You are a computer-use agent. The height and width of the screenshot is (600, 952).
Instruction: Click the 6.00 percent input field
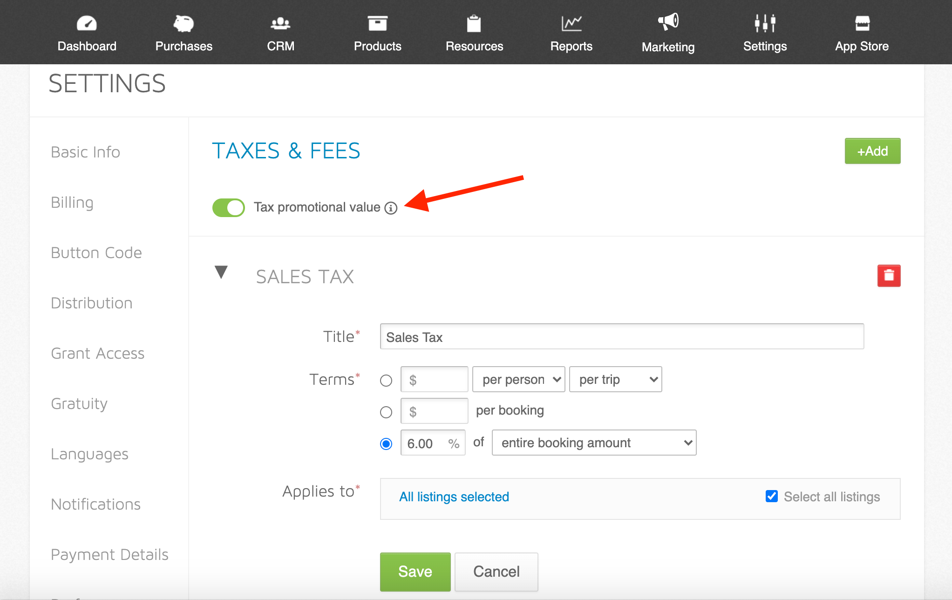(x=433, y=443)
